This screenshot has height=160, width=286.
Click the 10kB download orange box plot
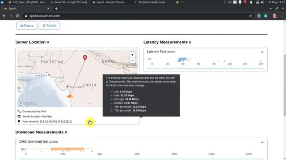point(67,149)
